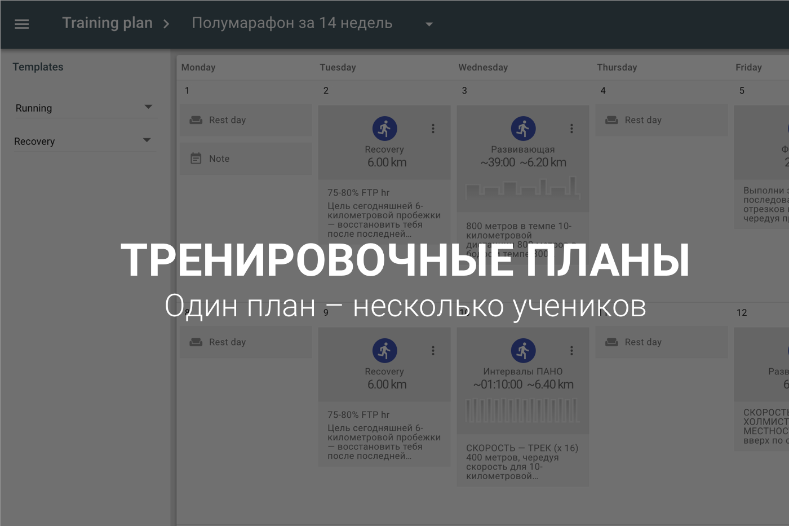Open the three-dot menu on the Tuesday Recovery card

tap(433, 129)
